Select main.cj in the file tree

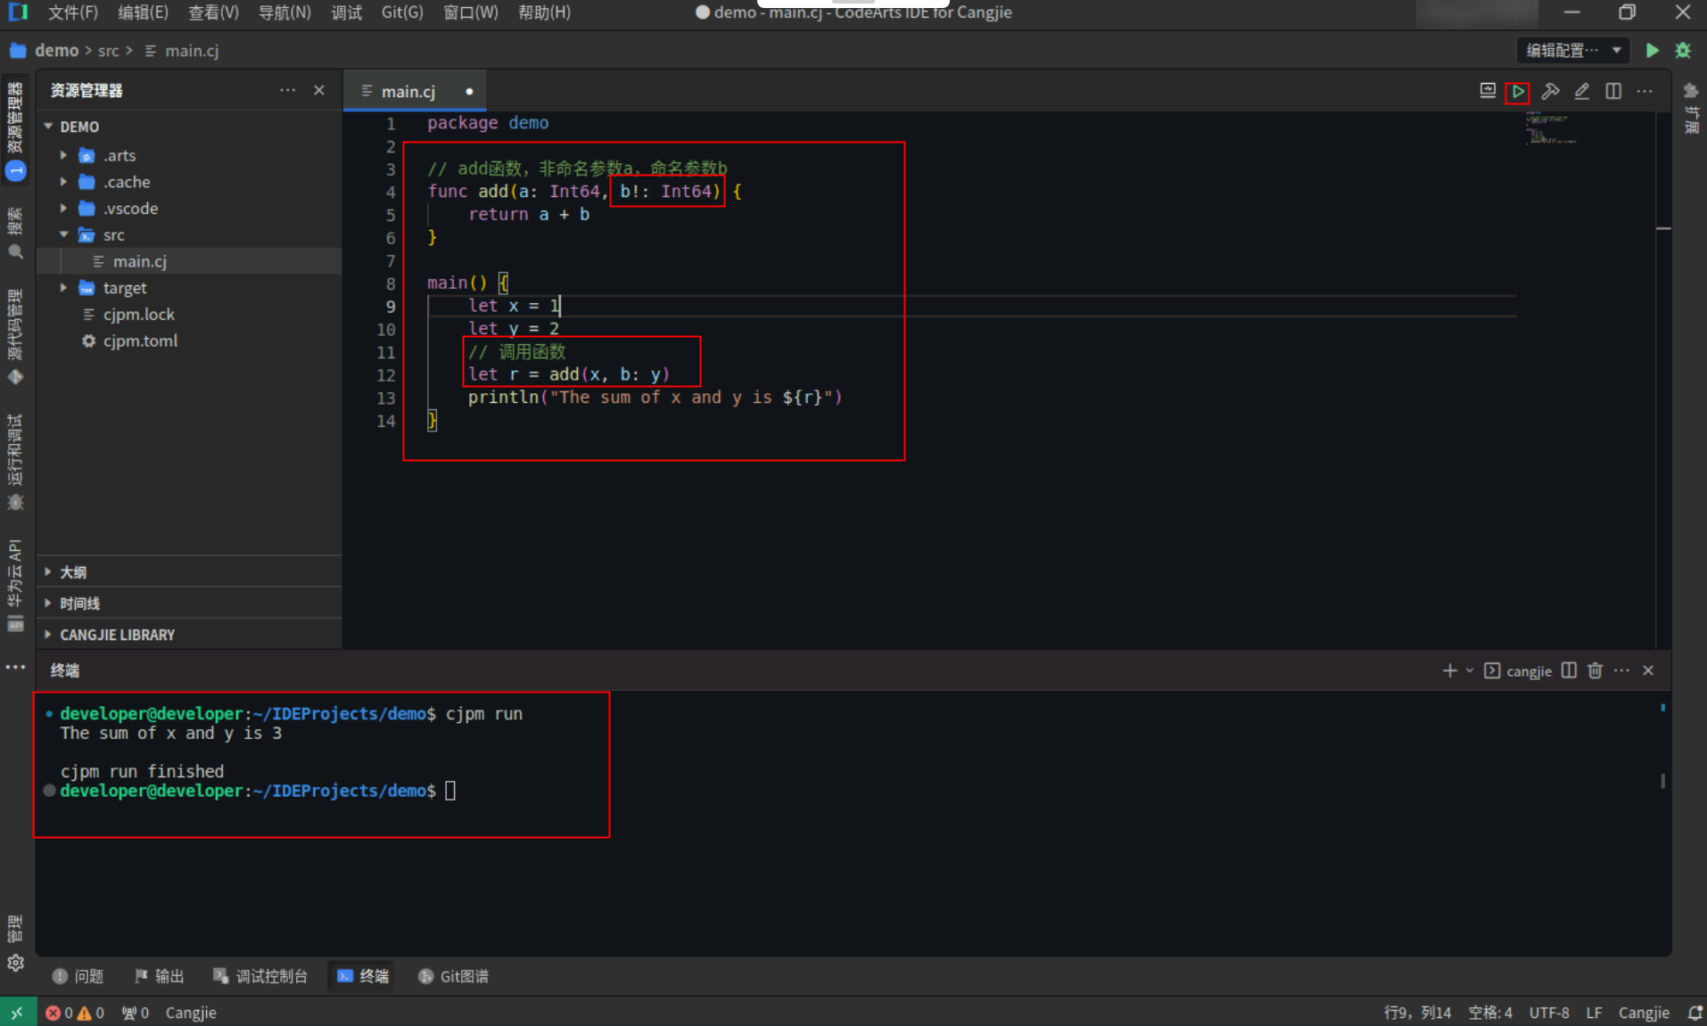click(x=189, y=261)
